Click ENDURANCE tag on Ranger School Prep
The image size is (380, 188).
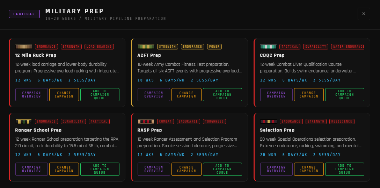click(46, 121)
